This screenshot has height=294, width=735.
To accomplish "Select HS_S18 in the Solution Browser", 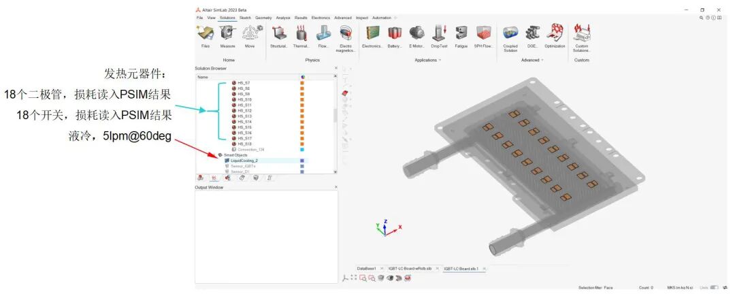I will [245, 144].
